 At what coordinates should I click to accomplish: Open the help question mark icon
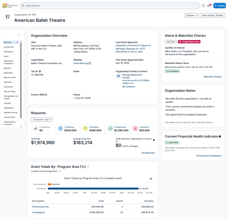(x=203, y=6)
